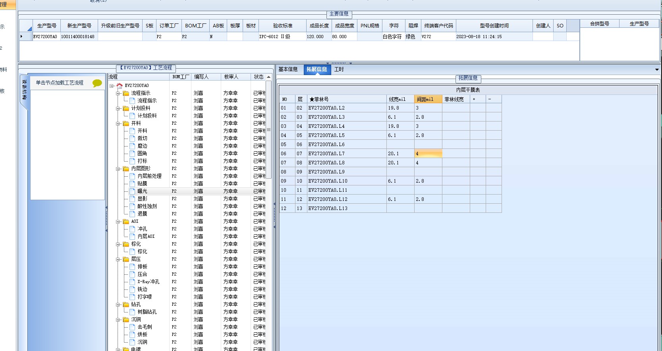Click the 线宽mil column header
The height and width of the screenshot is (351, 662).
coord(400,99)
